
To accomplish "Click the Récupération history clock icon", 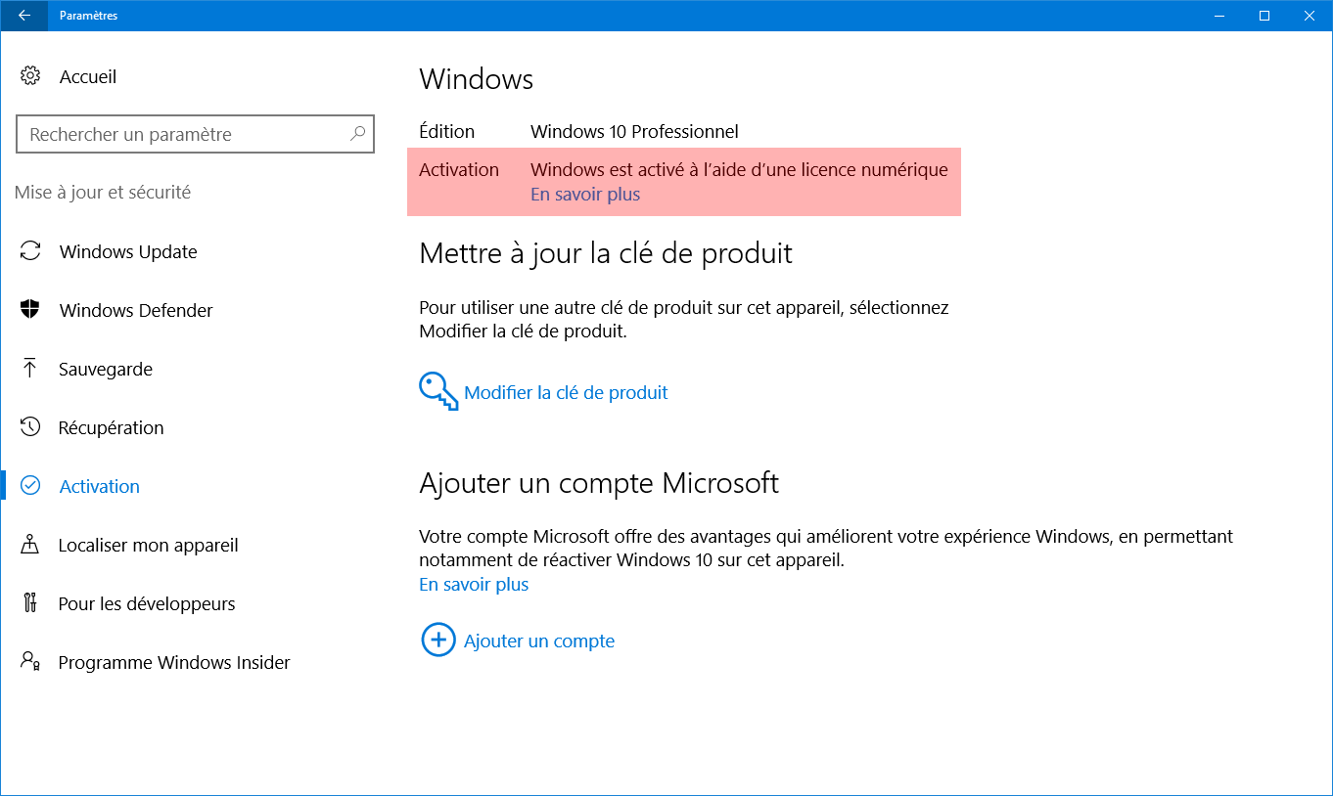I will tap(30, 427).
